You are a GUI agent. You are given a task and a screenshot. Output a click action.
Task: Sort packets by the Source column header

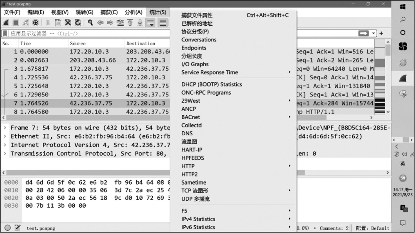(96, 44)
